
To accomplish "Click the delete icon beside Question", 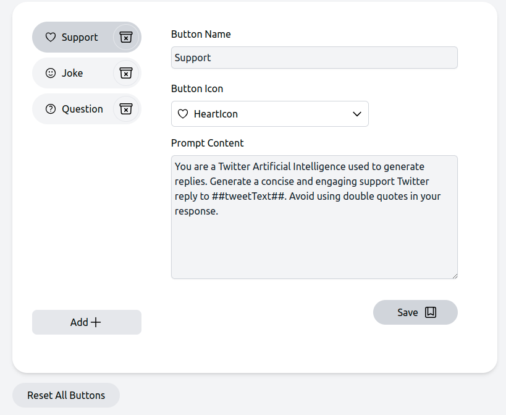I will [x=125, y=109].
